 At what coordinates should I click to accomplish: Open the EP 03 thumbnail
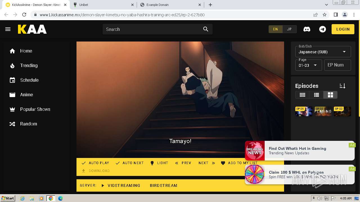[x=342, y=111]
